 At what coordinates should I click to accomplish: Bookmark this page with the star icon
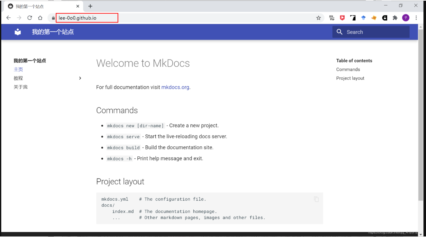coord(318,18)
